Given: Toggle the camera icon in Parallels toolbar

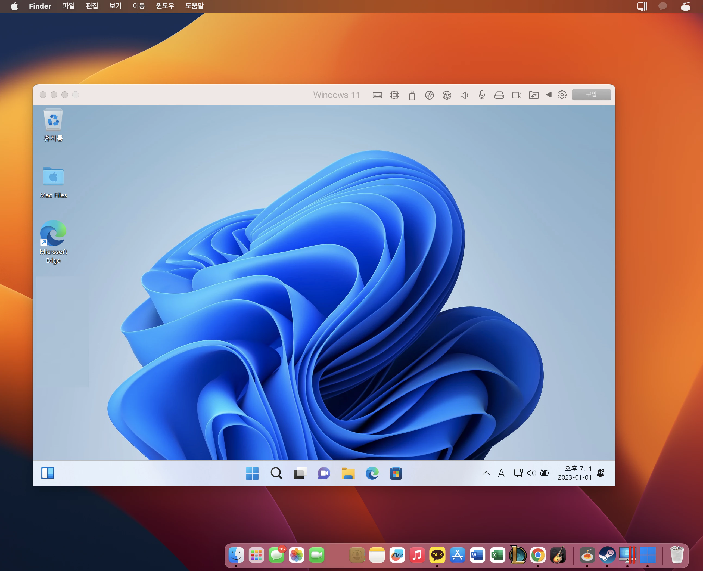Looking at the screenshot, I should [x=517, y=95].
